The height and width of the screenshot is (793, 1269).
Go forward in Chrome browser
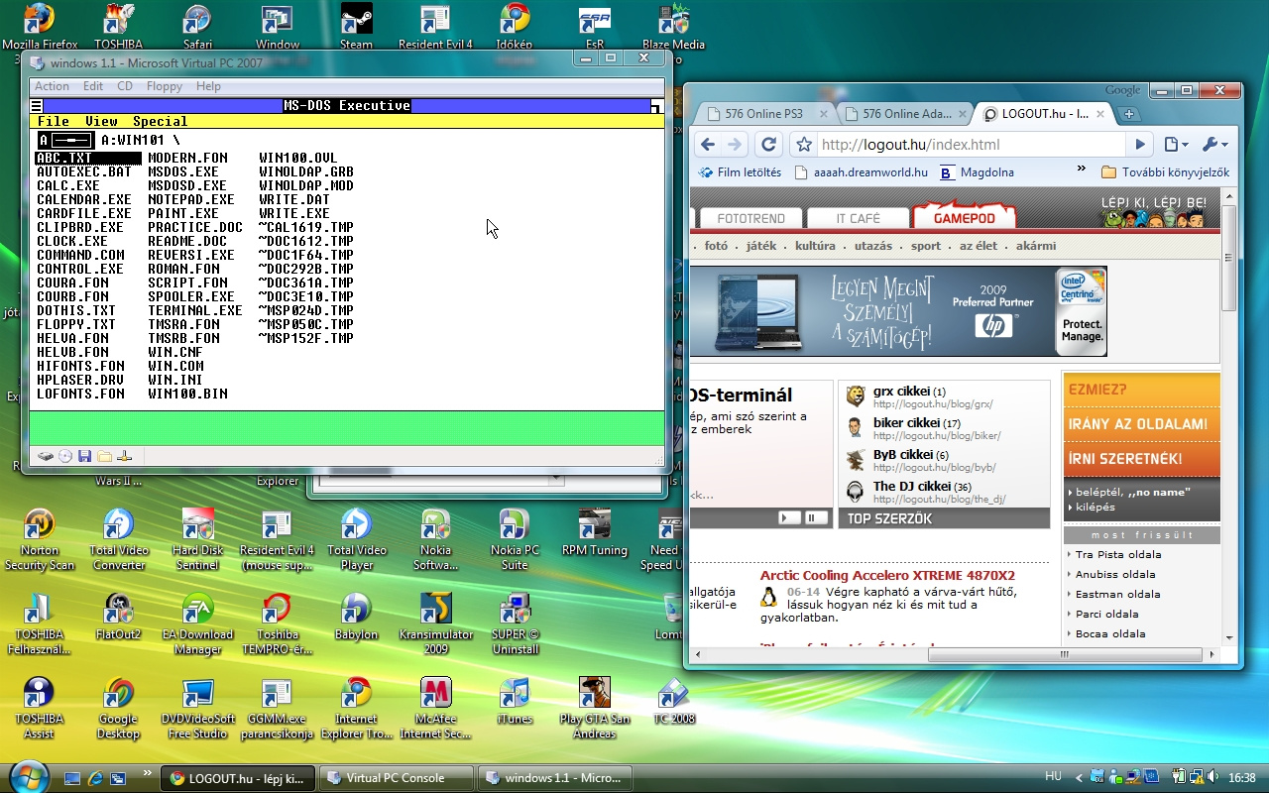pos(735,145)
